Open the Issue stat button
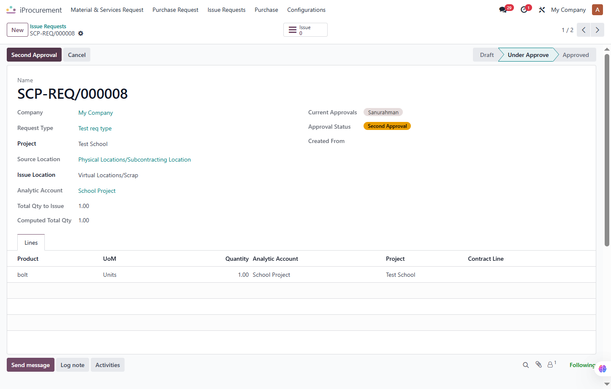Image resolution: width=611 pixels, height=389 pixels. point(305,30)
